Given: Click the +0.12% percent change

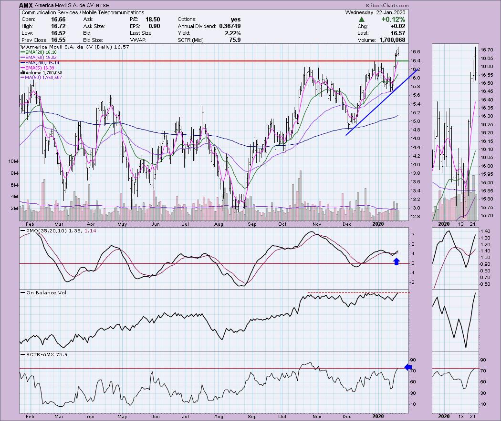Looking at the screenshot, I should click(393, 20).
